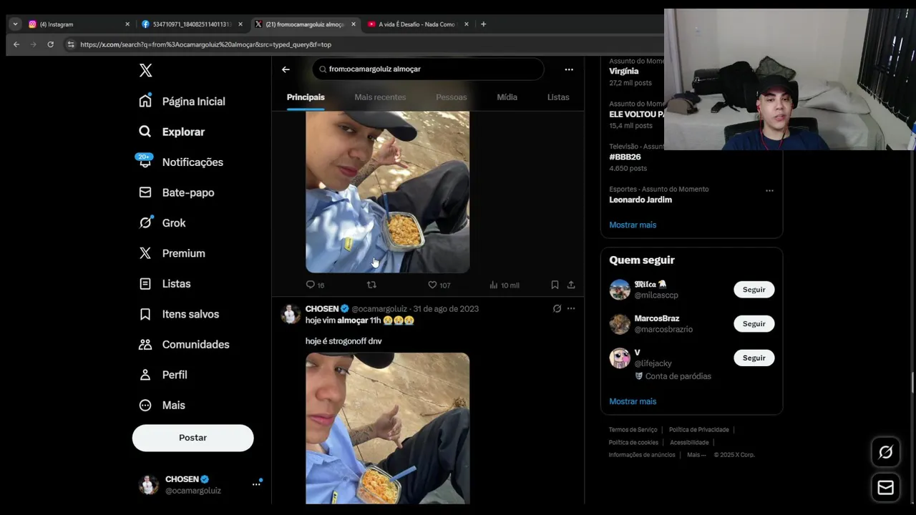The height and width of the screenshot is (515, 916).
Task: Bookmark the first post
Action: [555, 285]
